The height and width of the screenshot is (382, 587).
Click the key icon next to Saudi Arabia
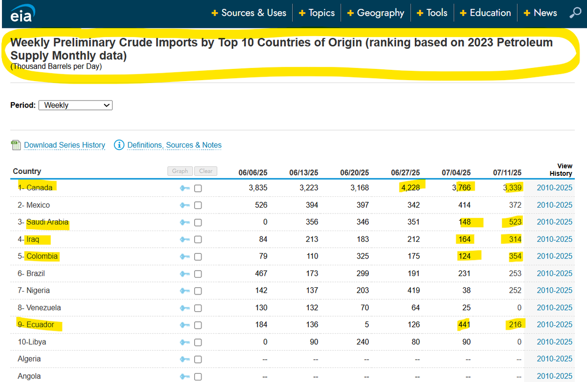[x=185, y=223]
